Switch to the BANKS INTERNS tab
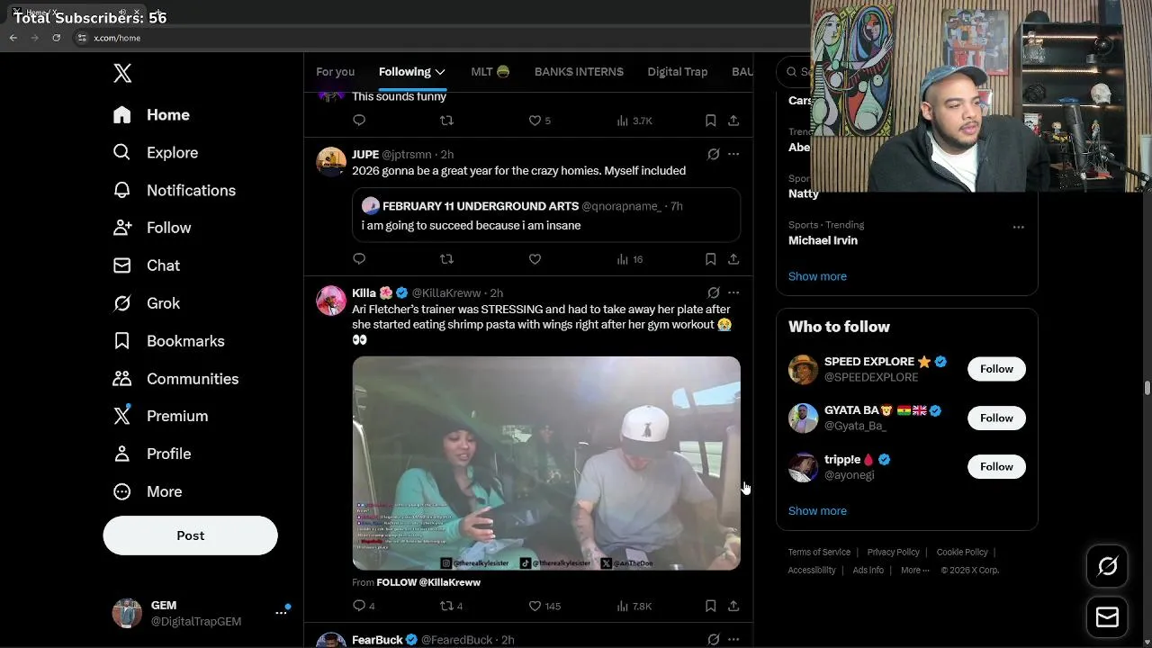The image size is (1152, 648). 579,72
